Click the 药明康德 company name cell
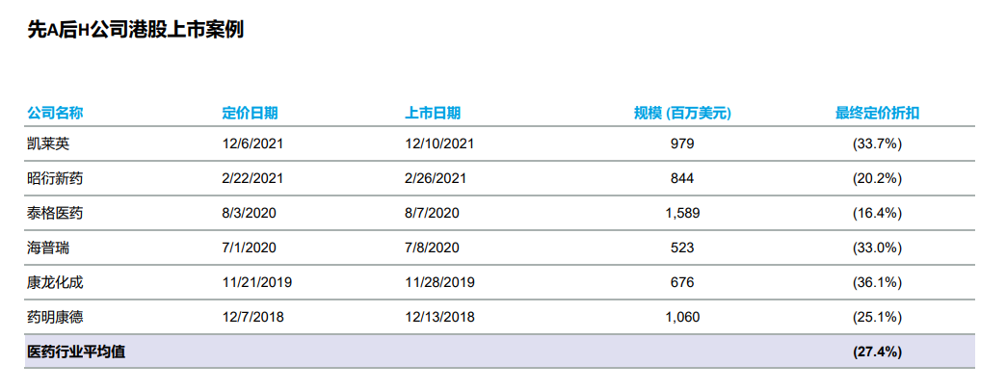Image resolution: width=1006 pixels, height=391 pixels. 55,317
